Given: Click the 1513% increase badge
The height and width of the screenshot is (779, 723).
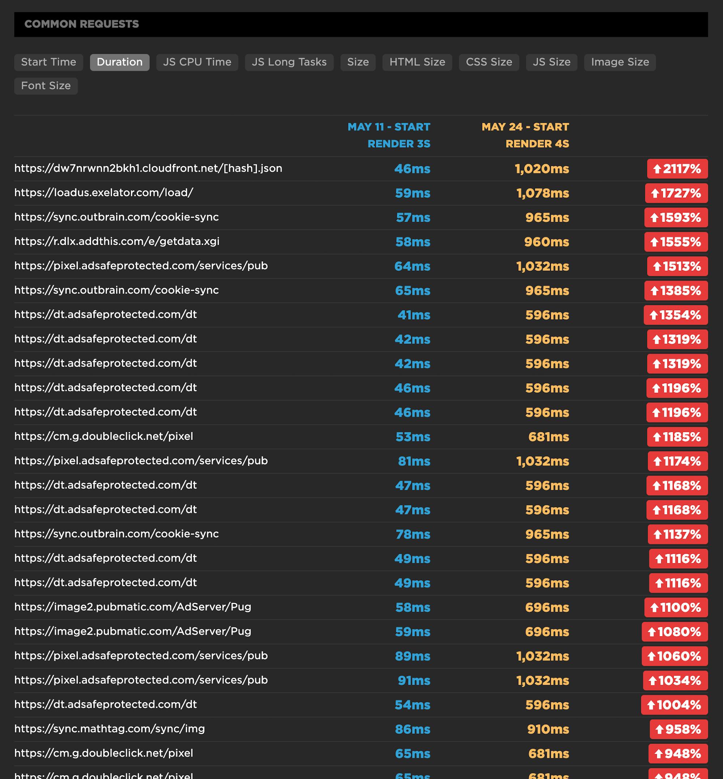Looking at the screenshot, I should click(677, 266).
